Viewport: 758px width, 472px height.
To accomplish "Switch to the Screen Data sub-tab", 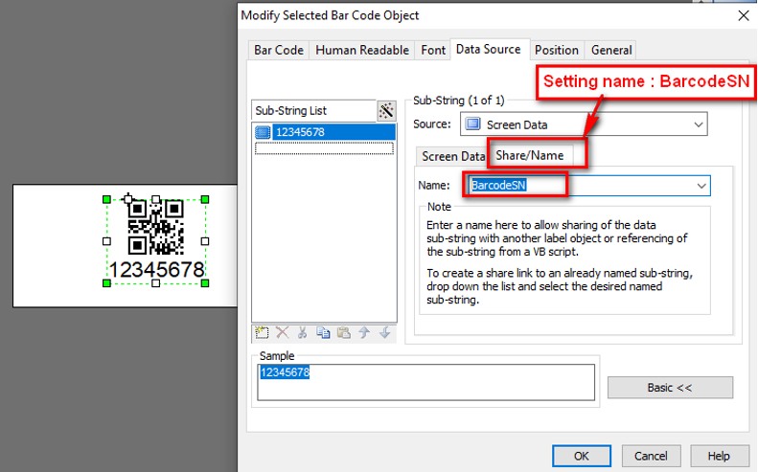I will point(453,156).
